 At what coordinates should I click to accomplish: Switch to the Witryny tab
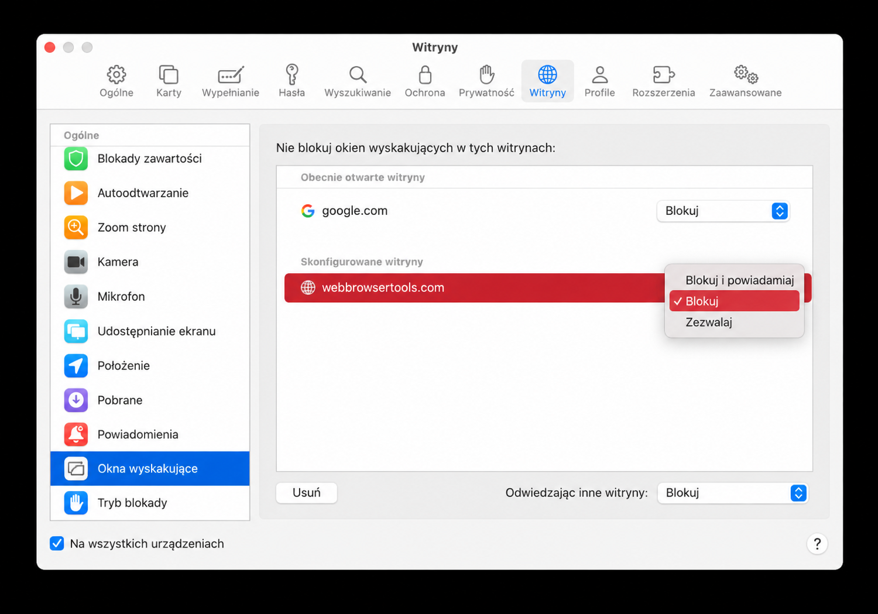pos(547,81)
